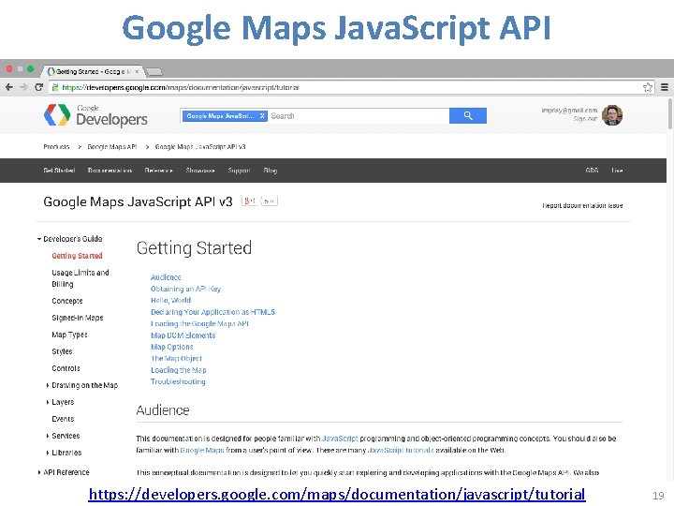Open Concepts in sidebar

coord(67,301)
